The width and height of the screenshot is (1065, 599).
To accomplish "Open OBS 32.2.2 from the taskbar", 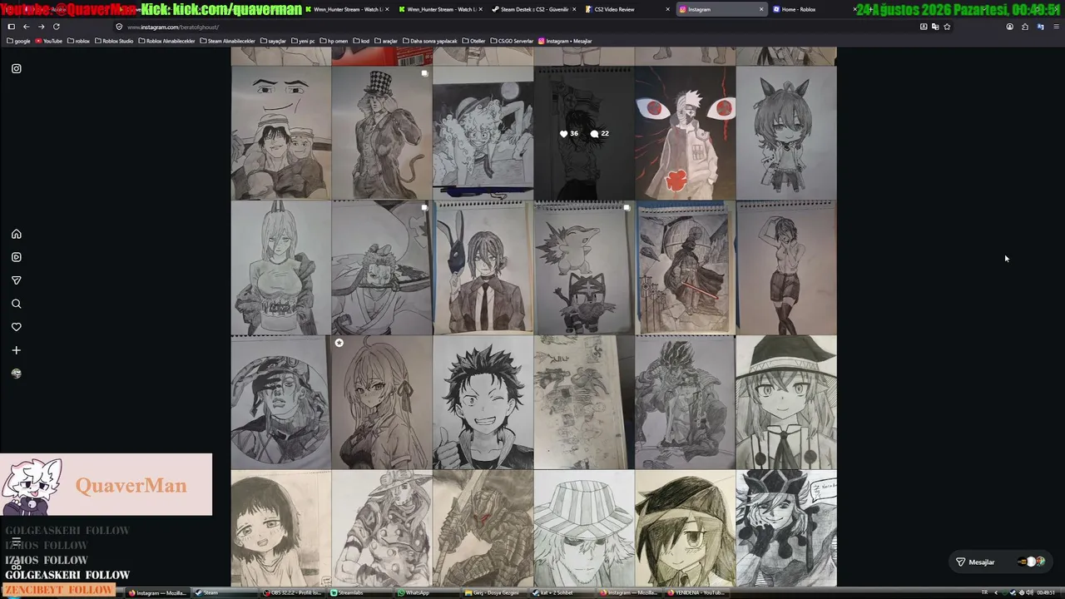I will (294, 593).
